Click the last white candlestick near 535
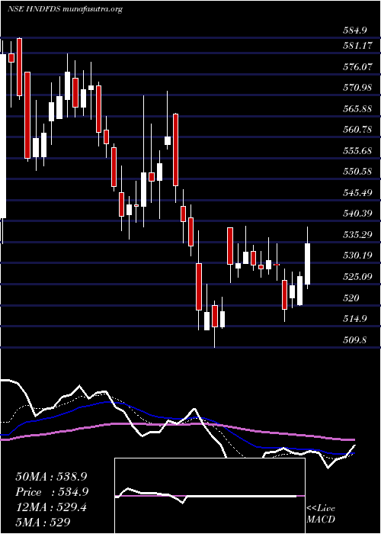 pyautogui.click(x=308, y=264)
